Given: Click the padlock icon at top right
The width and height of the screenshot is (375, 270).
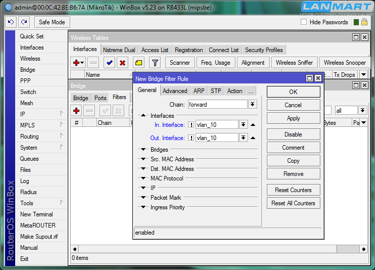Looking at the screenshot, I should click(364, 22).
